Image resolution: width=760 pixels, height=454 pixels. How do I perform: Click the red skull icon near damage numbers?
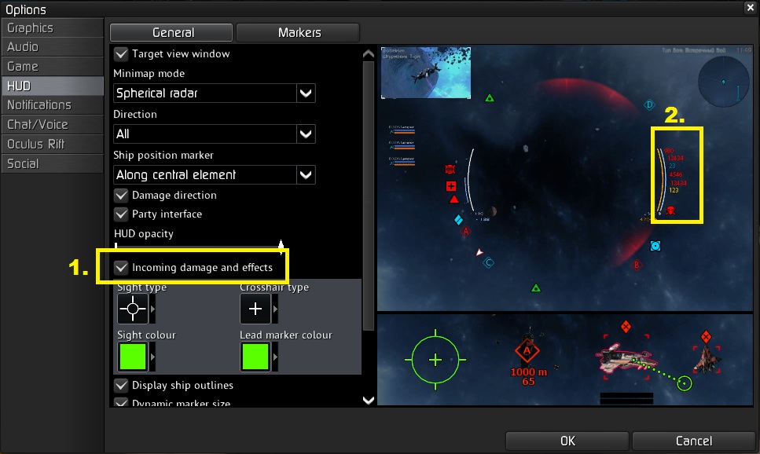point(671,211)
